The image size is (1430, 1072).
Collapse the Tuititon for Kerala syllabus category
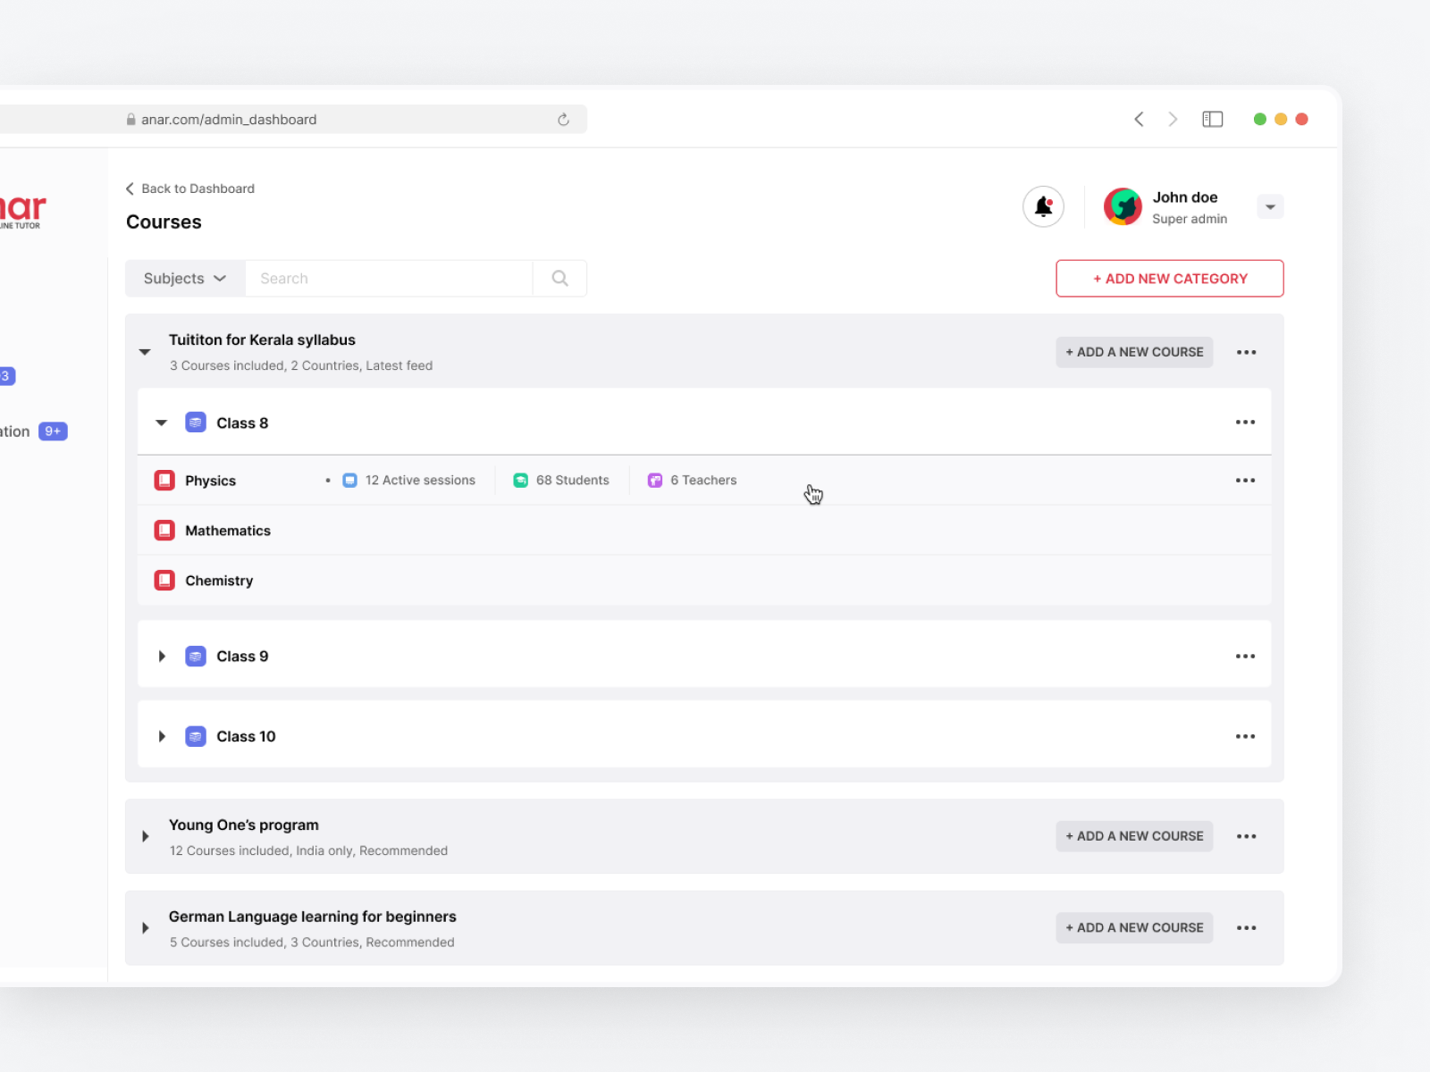point(145,351)
